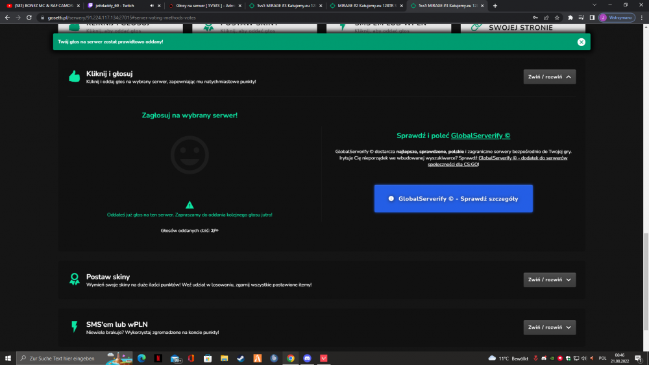Open Steam from taskbar
649x365 pixels.
point(241,359)
